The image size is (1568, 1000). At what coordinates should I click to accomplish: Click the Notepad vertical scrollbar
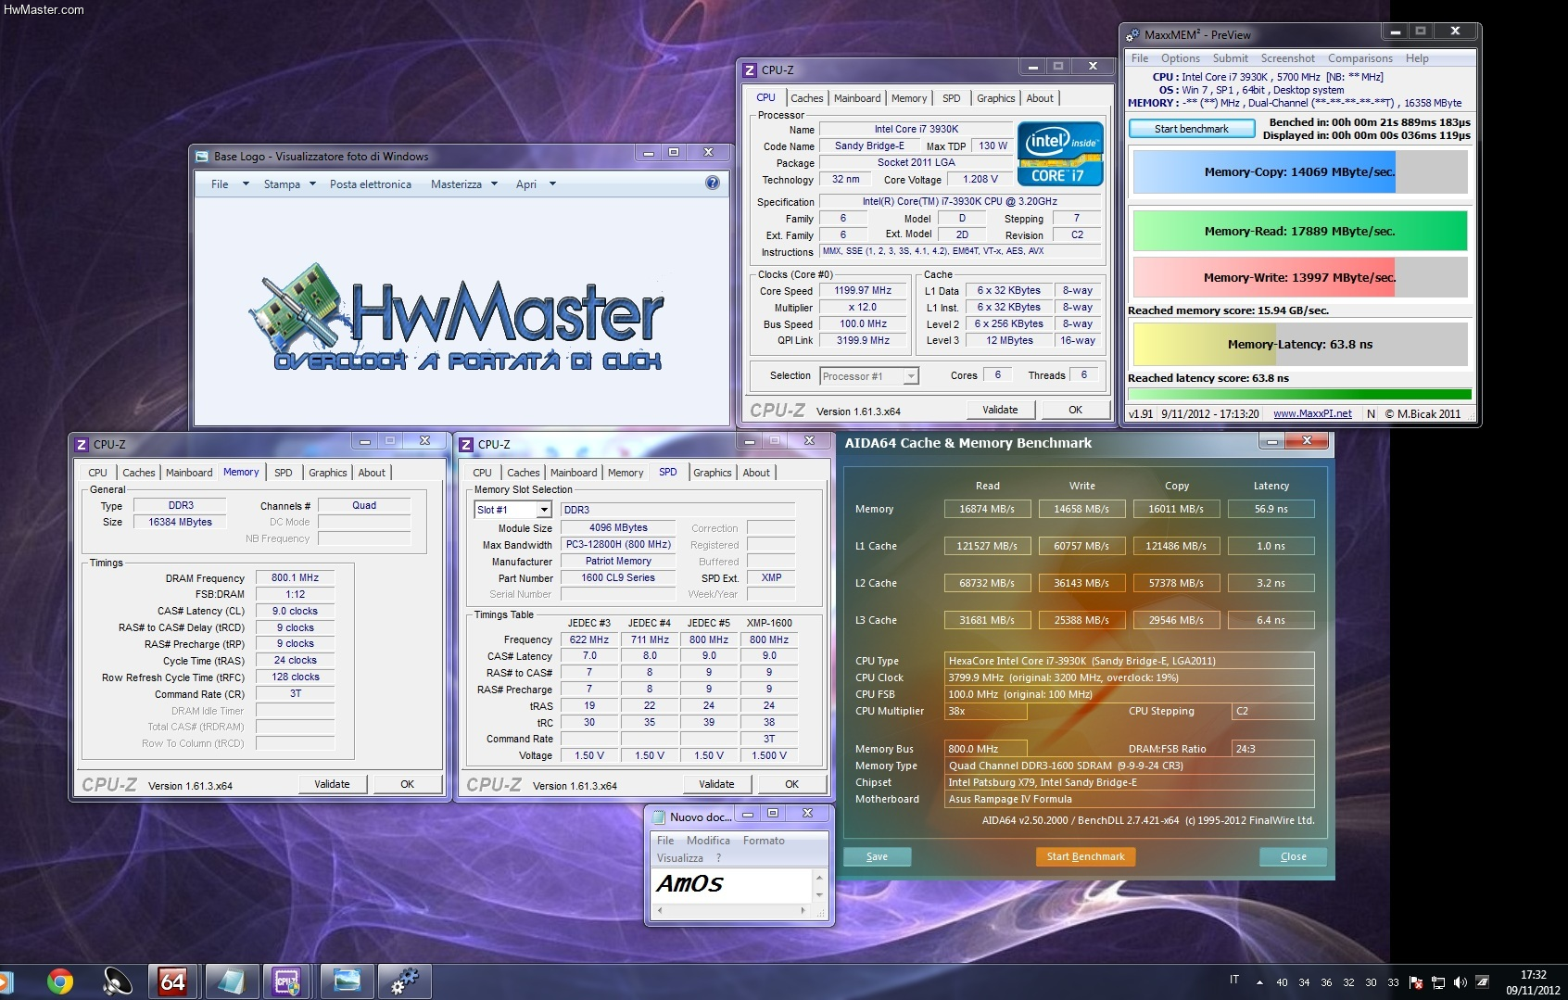pyautogui.click(x=818, y=886)
